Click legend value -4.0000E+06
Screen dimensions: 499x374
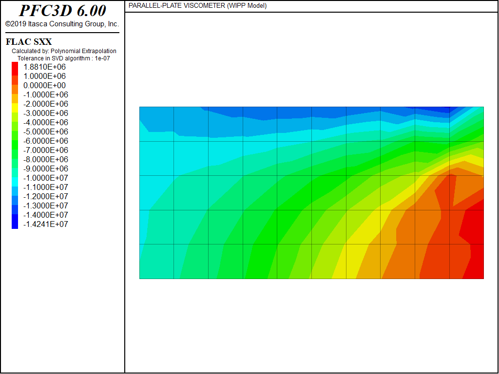click(45, 122)
